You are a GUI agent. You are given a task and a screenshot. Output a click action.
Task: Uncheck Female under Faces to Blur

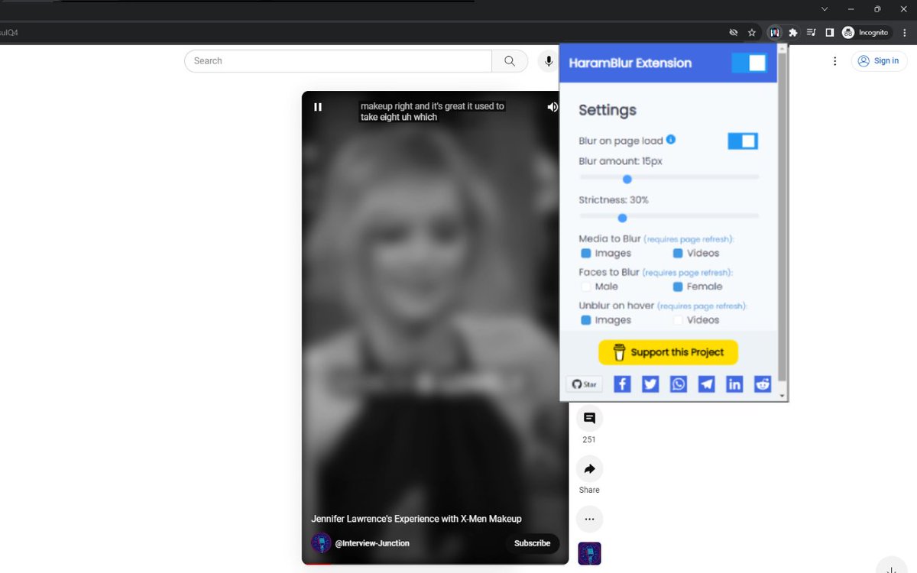click(678, 286)
